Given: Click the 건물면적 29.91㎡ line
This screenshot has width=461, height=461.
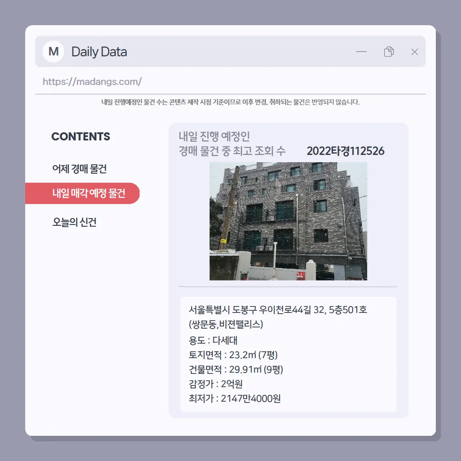Looking at the screenshot, I should coord(236,369).
